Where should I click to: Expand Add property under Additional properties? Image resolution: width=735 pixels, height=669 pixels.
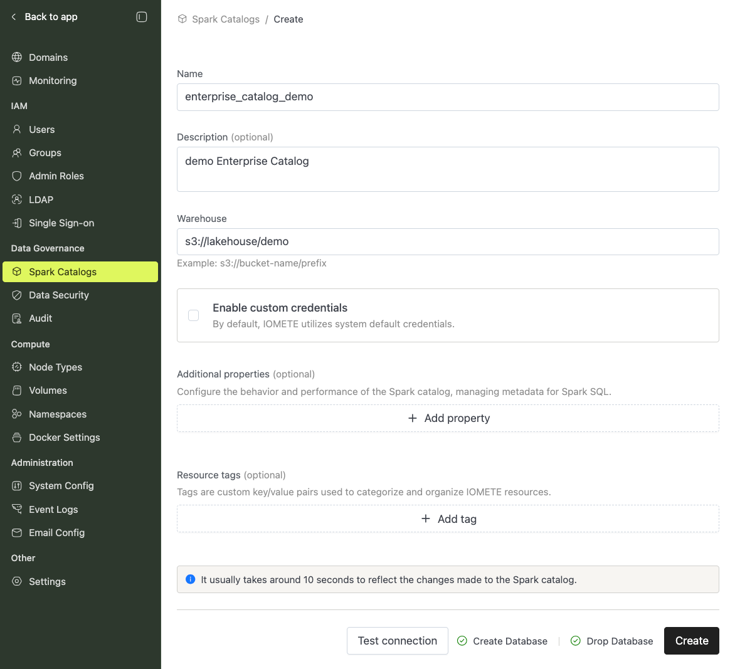[x=448, y=418]
